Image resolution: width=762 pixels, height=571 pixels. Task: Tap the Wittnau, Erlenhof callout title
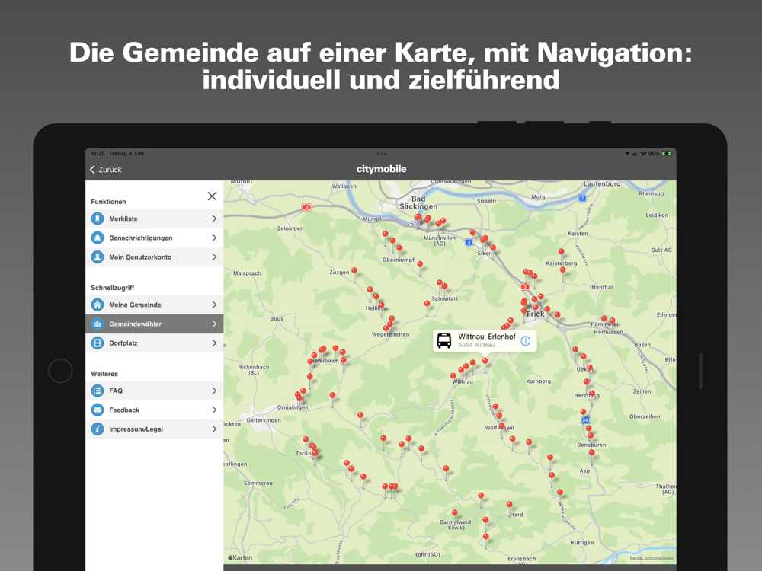[486, 337]
